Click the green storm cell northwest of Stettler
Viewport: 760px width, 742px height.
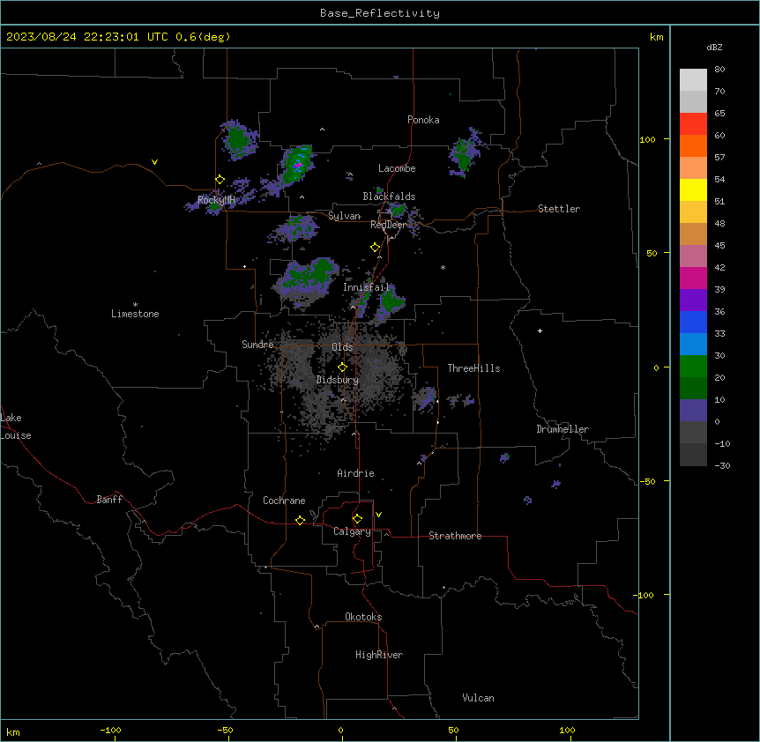[465, 153]
